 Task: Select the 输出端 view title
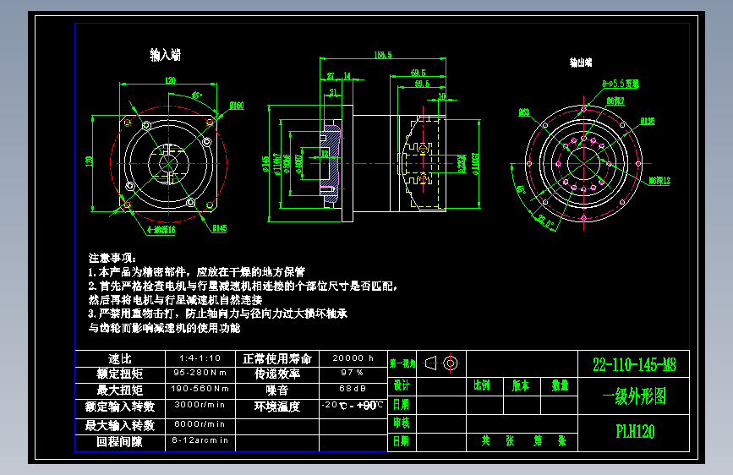tap(581, 63)
